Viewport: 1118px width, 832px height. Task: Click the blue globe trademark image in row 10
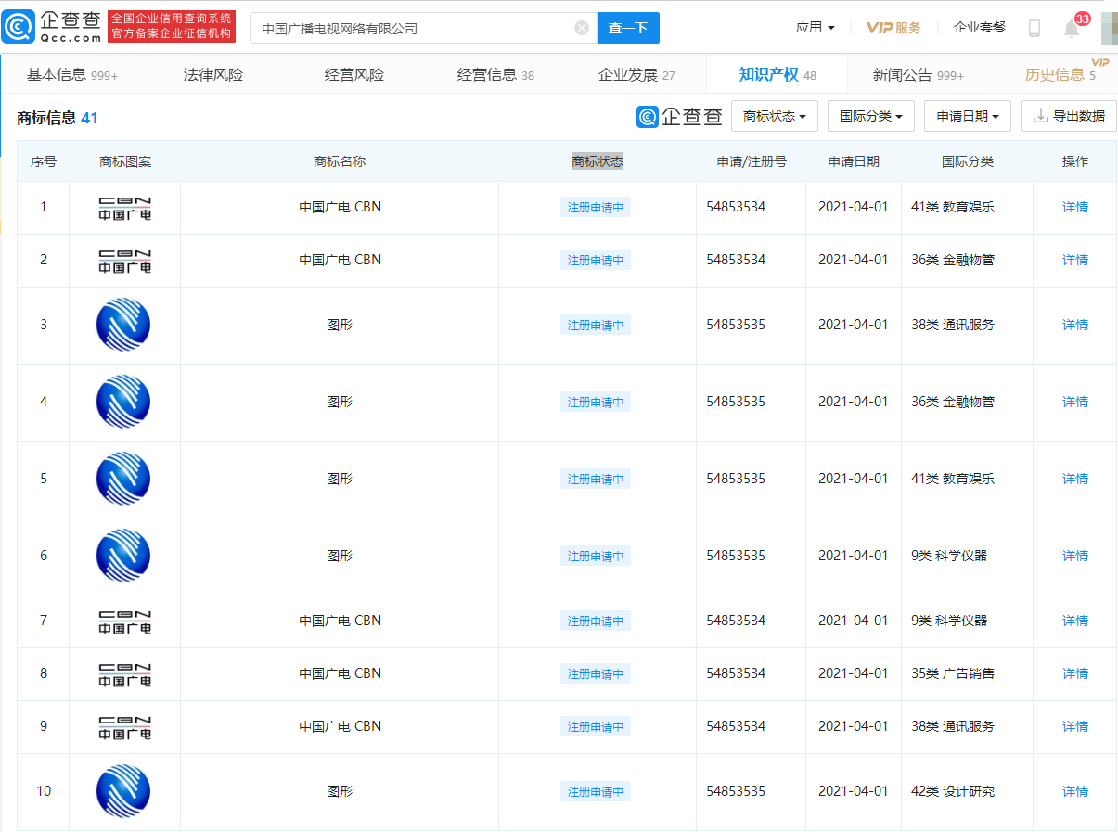(x=123, y=791)
